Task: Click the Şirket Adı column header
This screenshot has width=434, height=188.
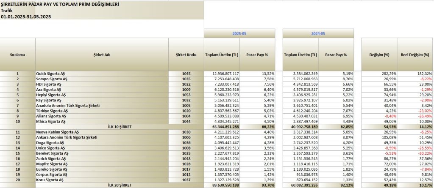Action: coord(102,54)
